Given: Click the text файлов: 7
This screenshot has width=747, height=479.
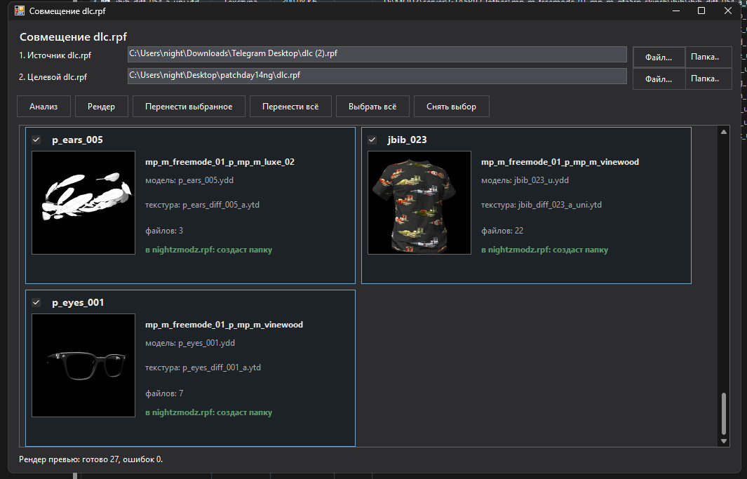Looking at the screenshot, I should coord(164,393).
